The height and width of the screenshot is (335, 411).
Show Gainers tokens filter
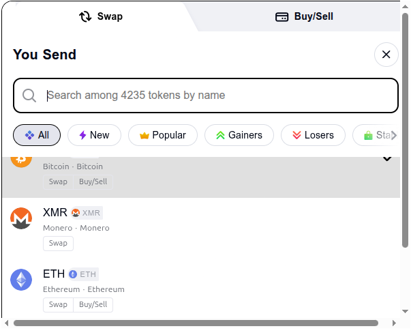coord(239,135)
